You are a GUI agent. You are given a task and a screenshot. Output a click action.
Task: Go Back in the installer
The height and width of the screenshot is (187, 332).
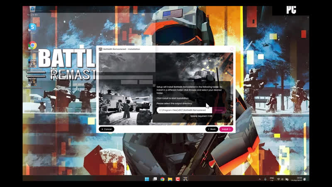(x=212, y=129)
